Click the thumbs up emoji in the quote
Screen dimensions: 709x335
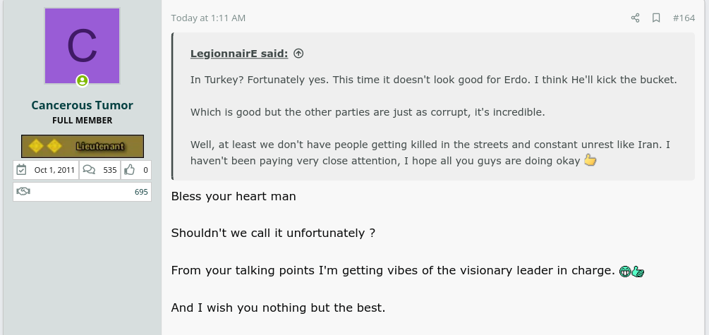[590, 160]
